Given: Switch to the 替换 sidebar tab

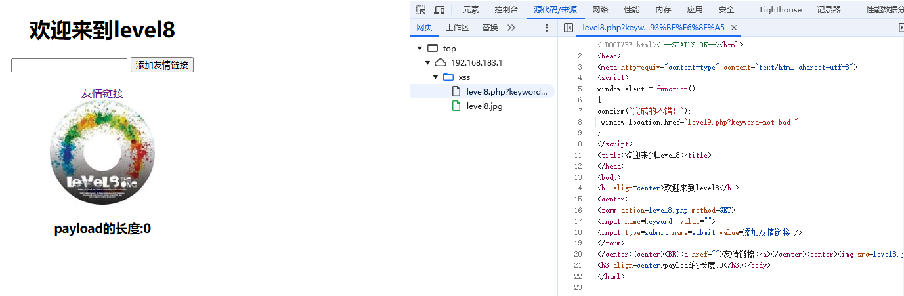Looking at the screenshot, I should [x=490, y=28].
